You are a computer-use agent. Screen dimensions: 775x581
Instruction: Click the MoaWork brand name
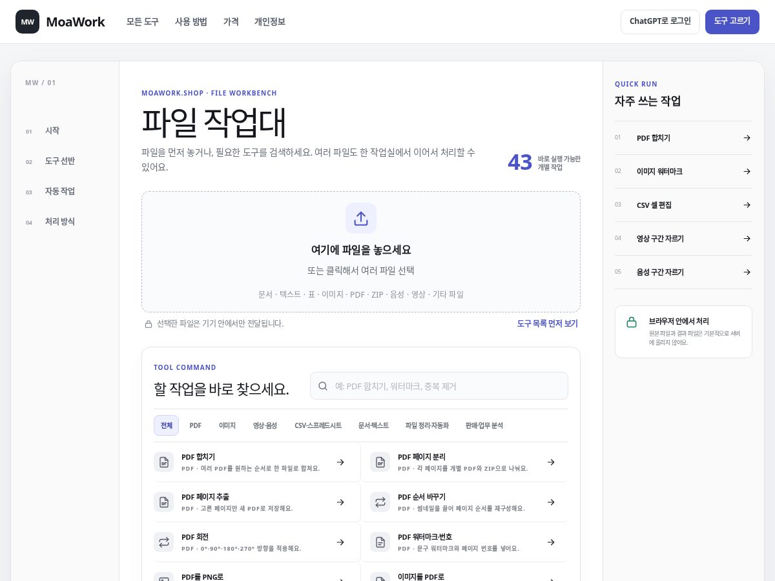click(76, 22)
